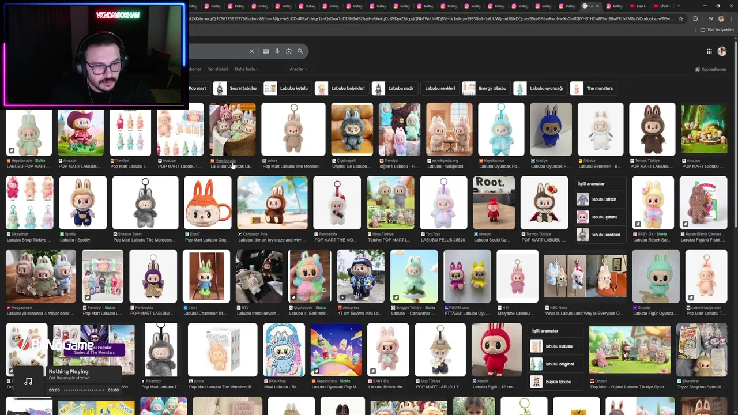Click the music note icon in media widget
The image size is (738, 415).
(28, 381)
